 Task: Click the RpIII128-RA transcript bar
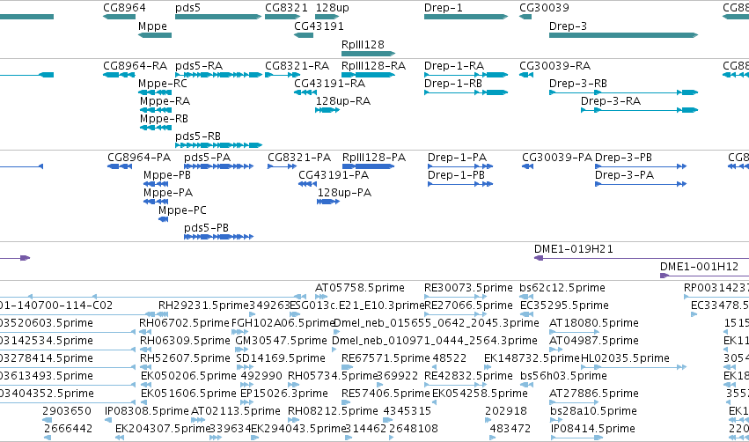pos(368,75)
